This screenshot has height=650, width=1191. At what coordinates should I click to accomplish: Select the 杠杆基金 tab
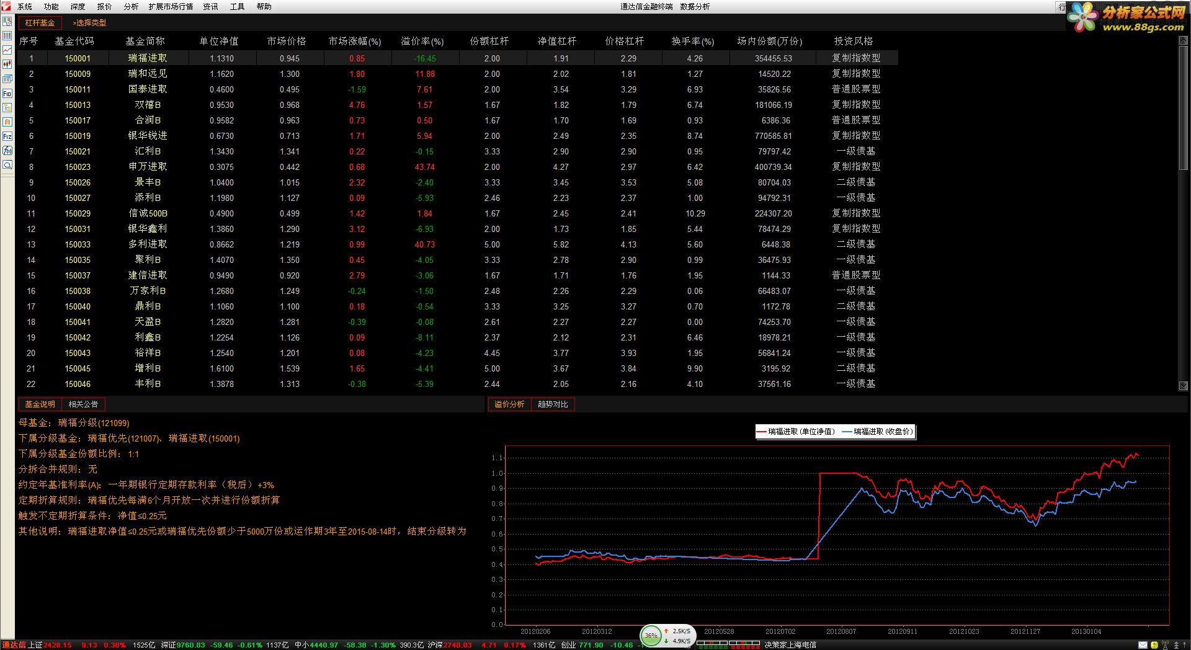40,23
